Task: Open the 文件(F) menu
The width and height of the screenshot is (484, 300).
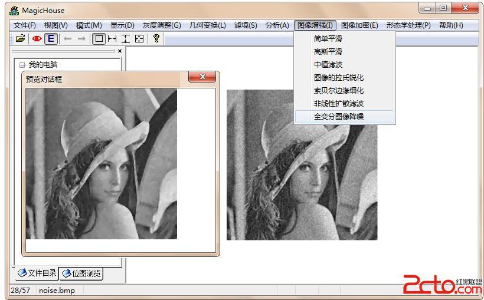Action: [25, 25]
